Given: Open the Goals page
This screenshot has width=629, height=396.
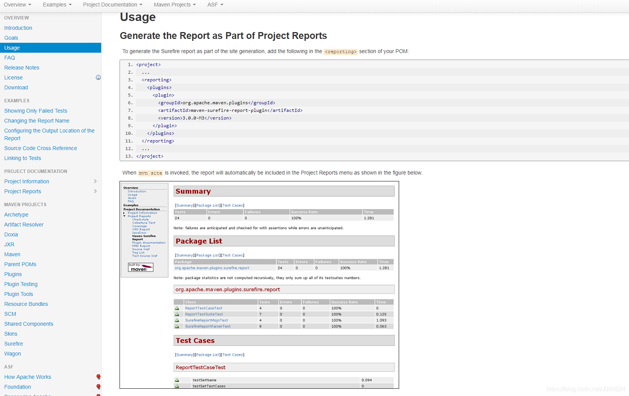Looking at the screenshot, I should 11,38.
